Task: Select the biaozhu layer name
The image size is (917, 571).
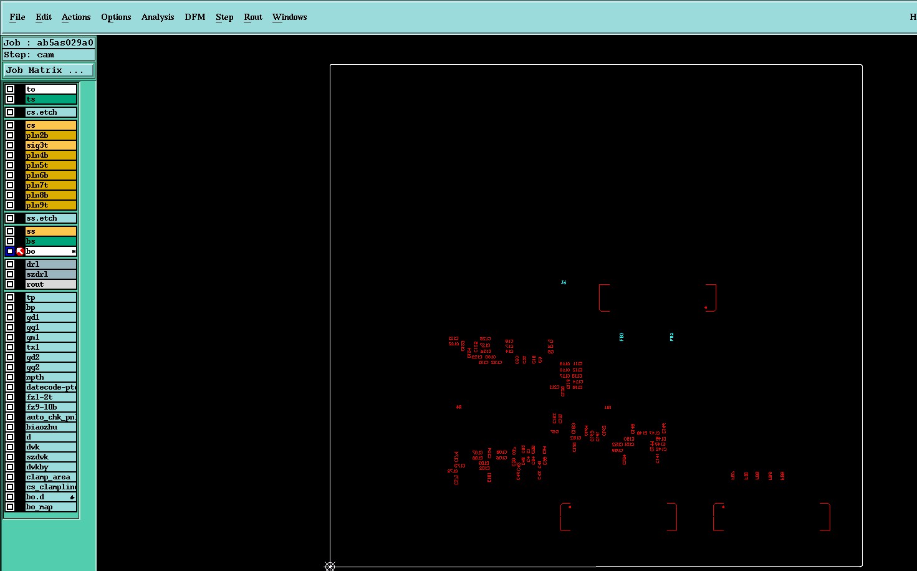Action: point(51,427)
